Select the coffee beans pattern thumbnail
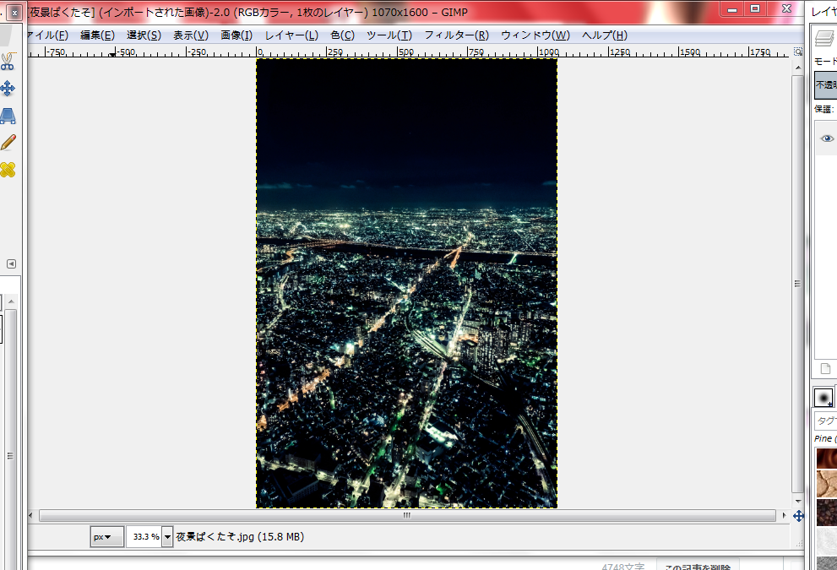The width and height of the screenshot is (837, 570). (826, 512)
